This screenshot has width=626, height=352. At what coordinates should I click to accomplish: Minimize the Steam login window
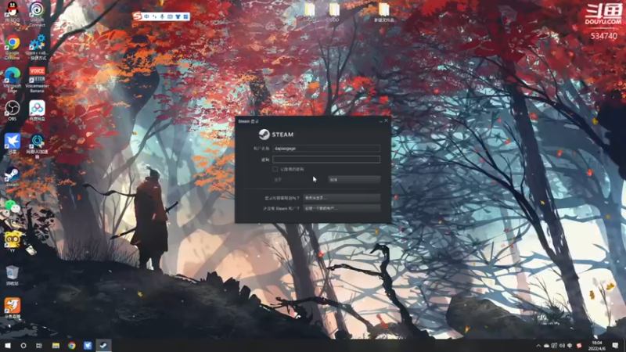[x=380, y=121]
